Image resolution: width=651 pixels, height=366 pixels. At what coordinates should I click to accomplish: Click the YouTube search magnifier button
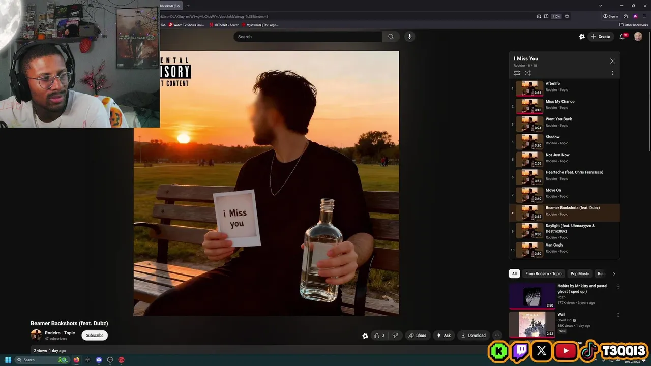391,37
